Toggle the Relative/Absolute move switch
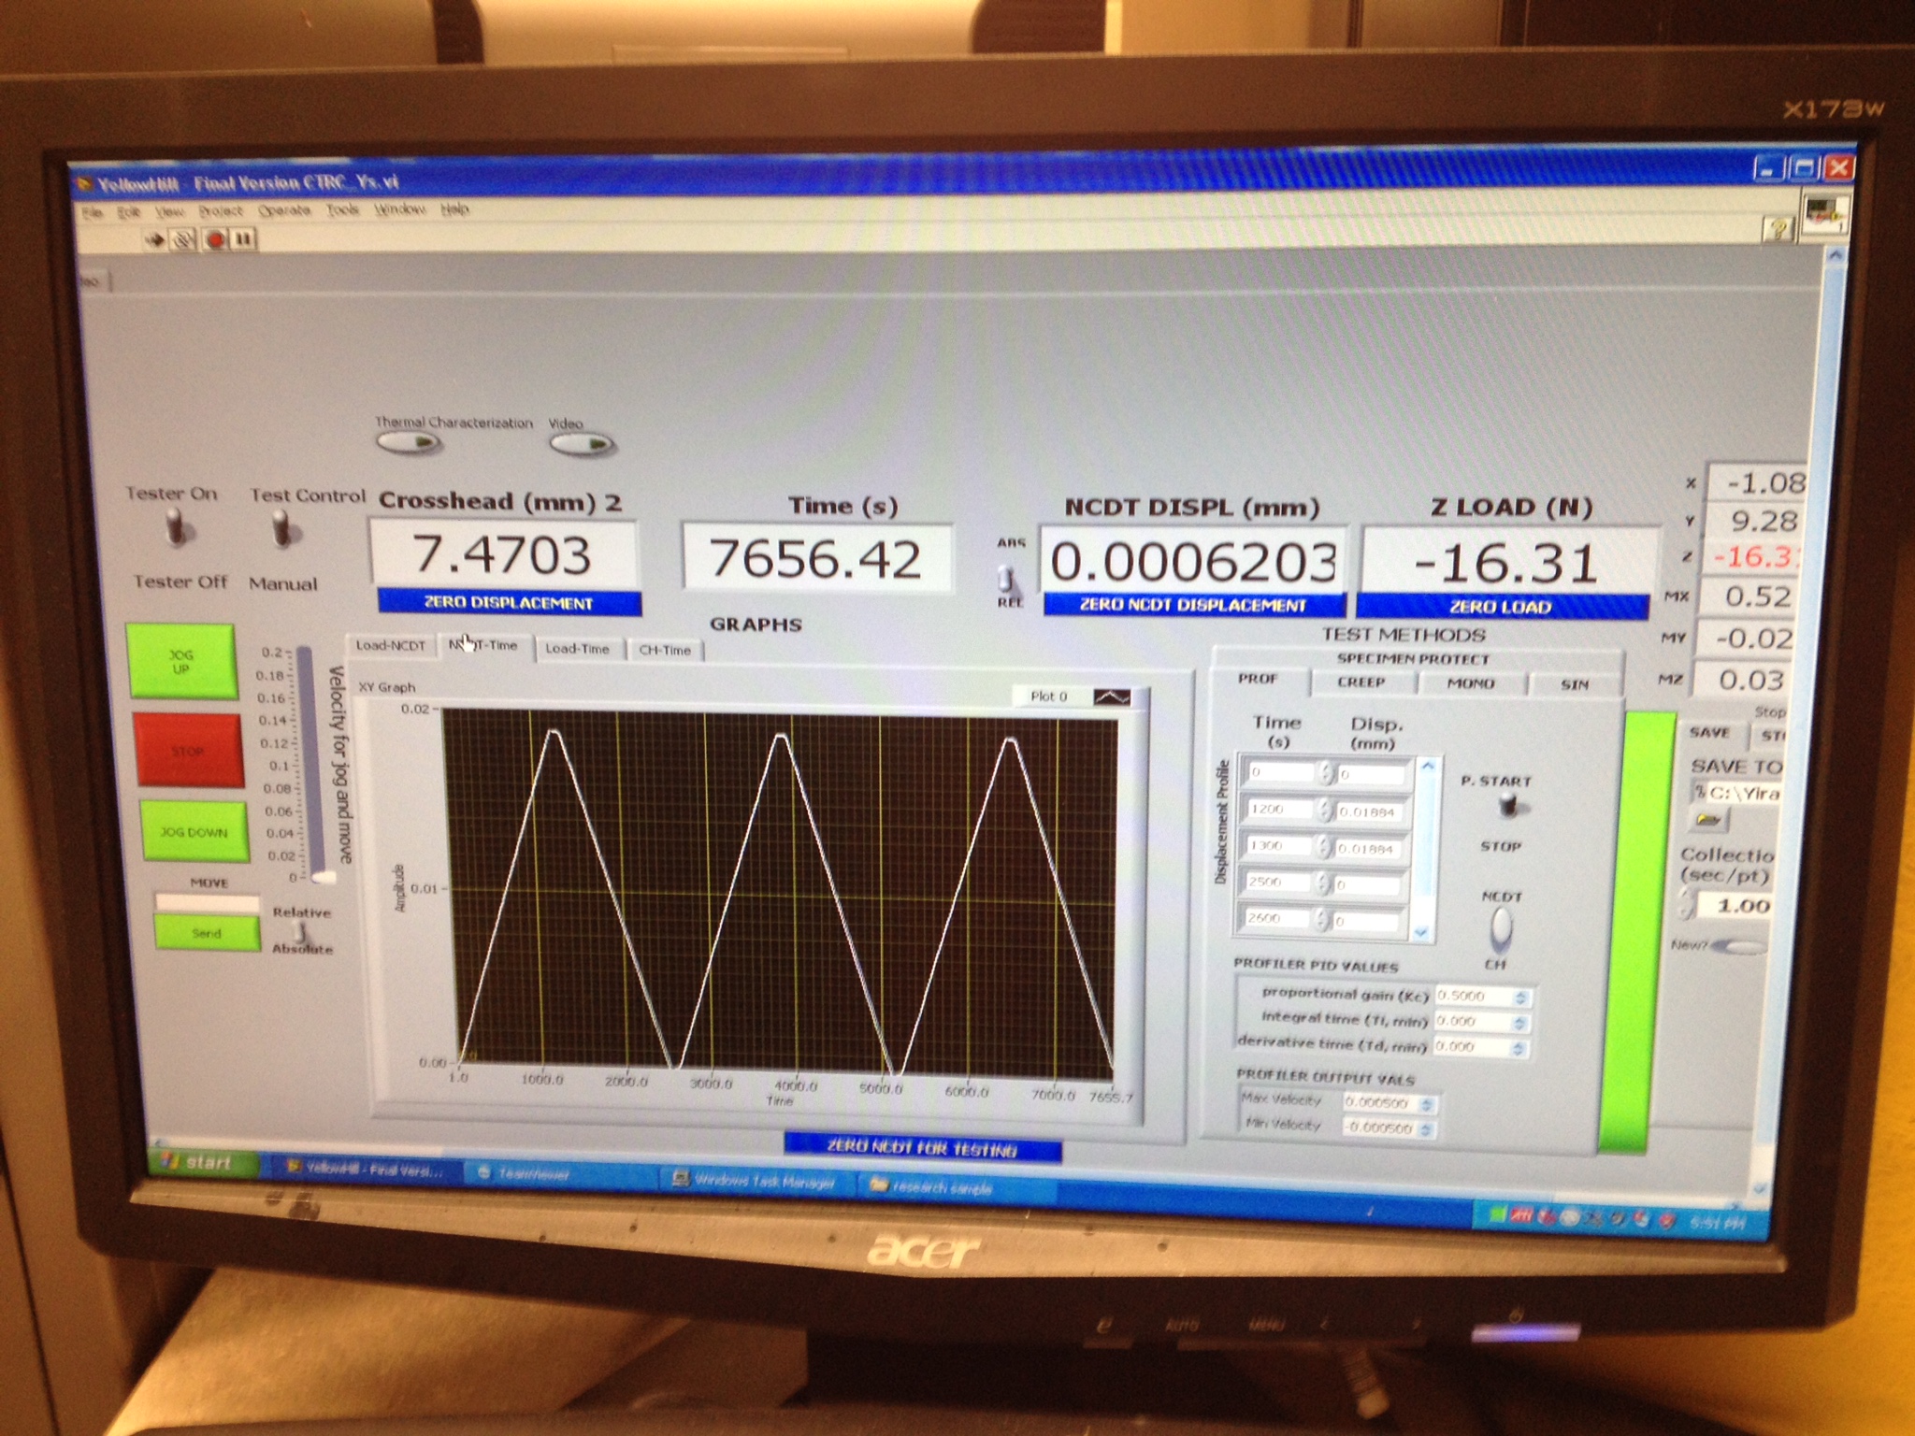 pyautogui.click(x=301, y=931)
